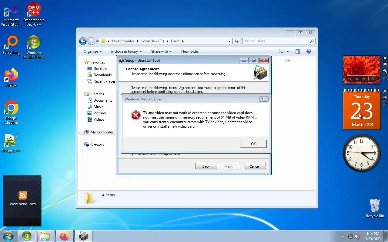Switch to Uninstall Tool setup in taskbar
Image resolution: width=388 pixels, height=242 pixels.
[83, 236]
